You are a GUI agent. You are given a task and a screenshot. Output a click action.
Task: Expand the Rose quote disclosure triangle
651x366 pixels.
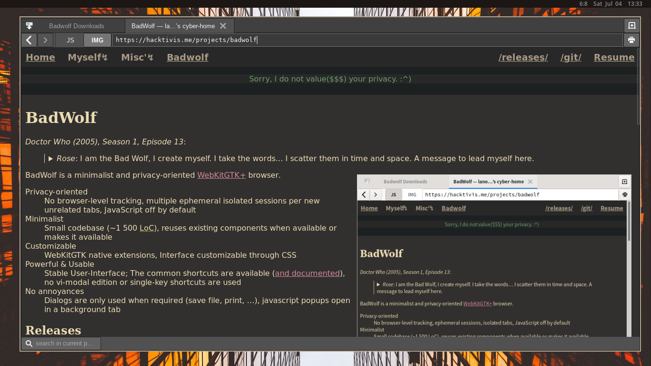click(x=51, y=159)
